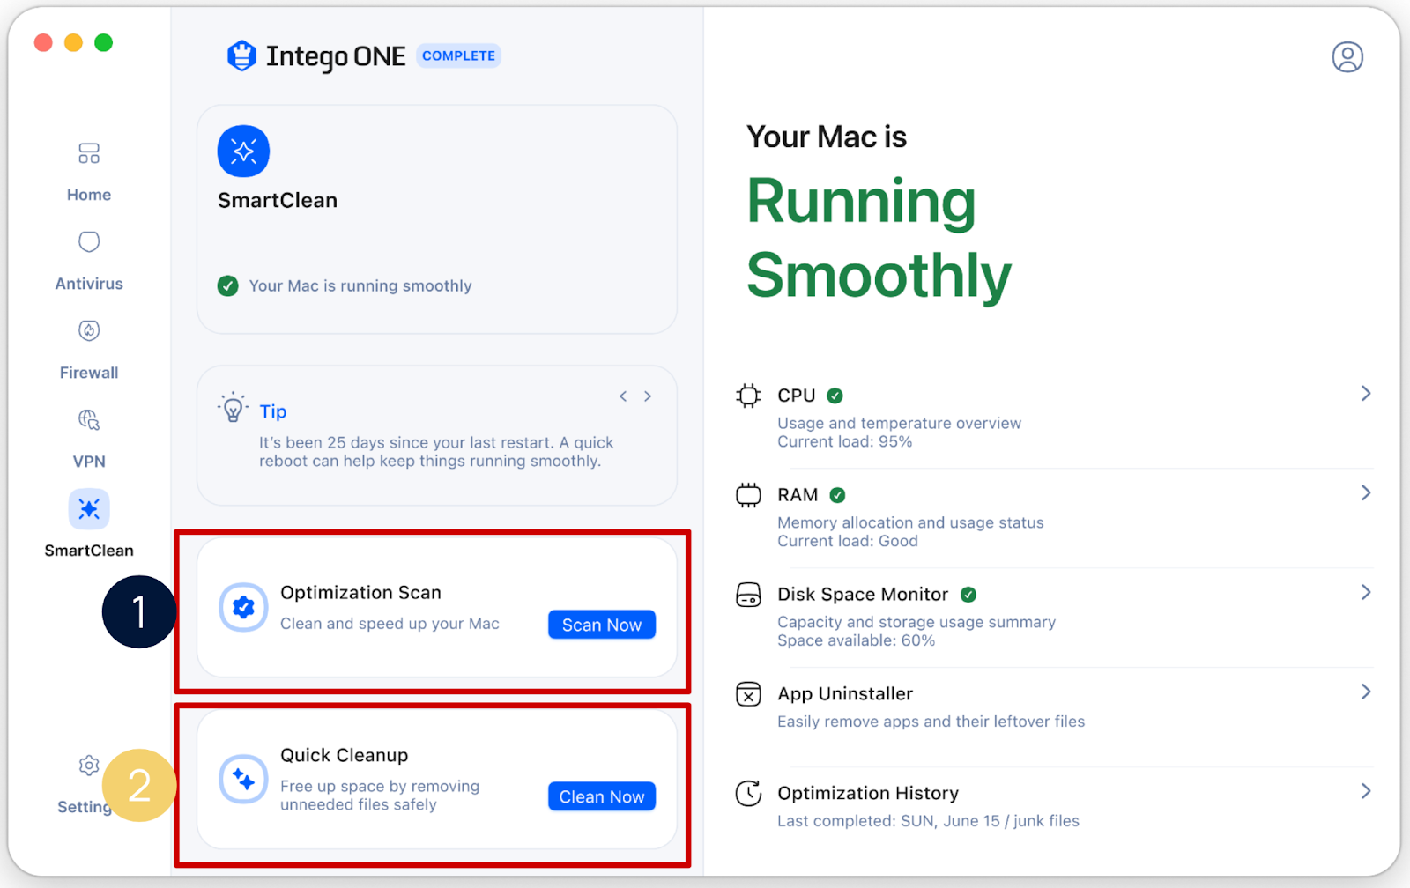The height and width of the screenshot is (888, 1410).
Task: Switch to the Firewall section label
Action: click(x=89, y=373)
